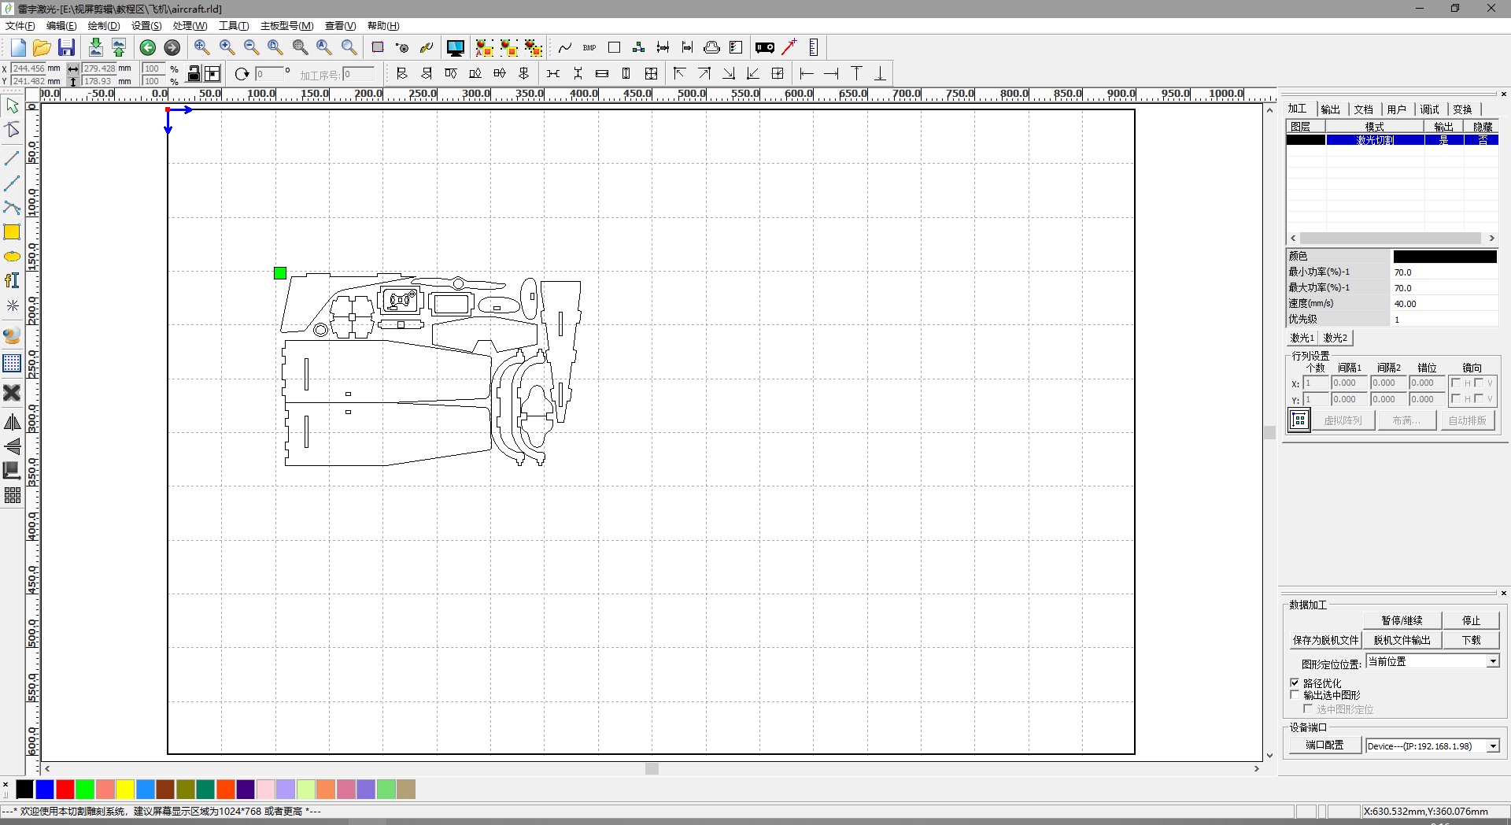Toggle the aspect ratio lock icon

pyautogui.click(x=194, y=73)
